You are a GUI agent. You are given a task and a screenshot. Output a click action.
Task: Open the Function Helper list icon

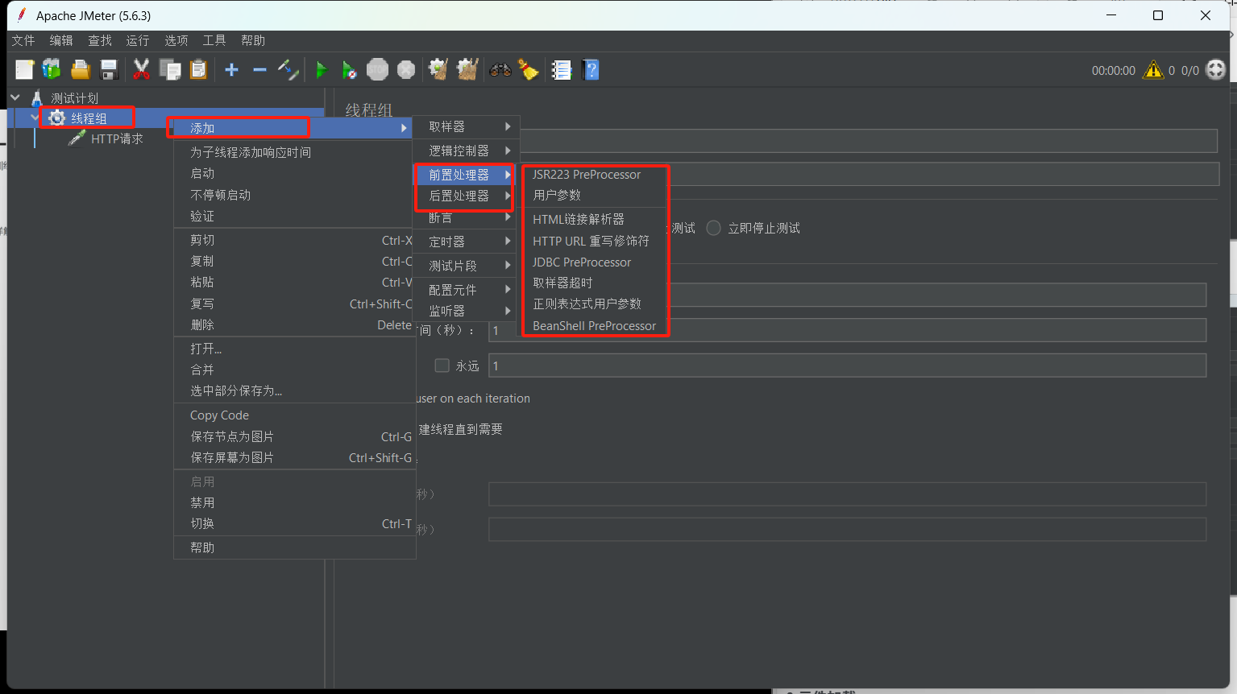coord(562,70)
